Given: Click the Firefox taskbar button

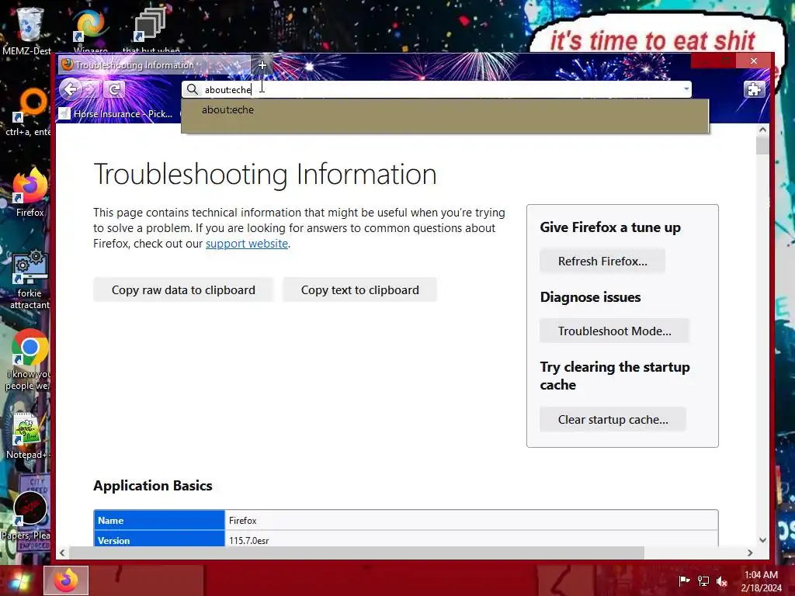Looking at the screenshot, I should (66, 580).
